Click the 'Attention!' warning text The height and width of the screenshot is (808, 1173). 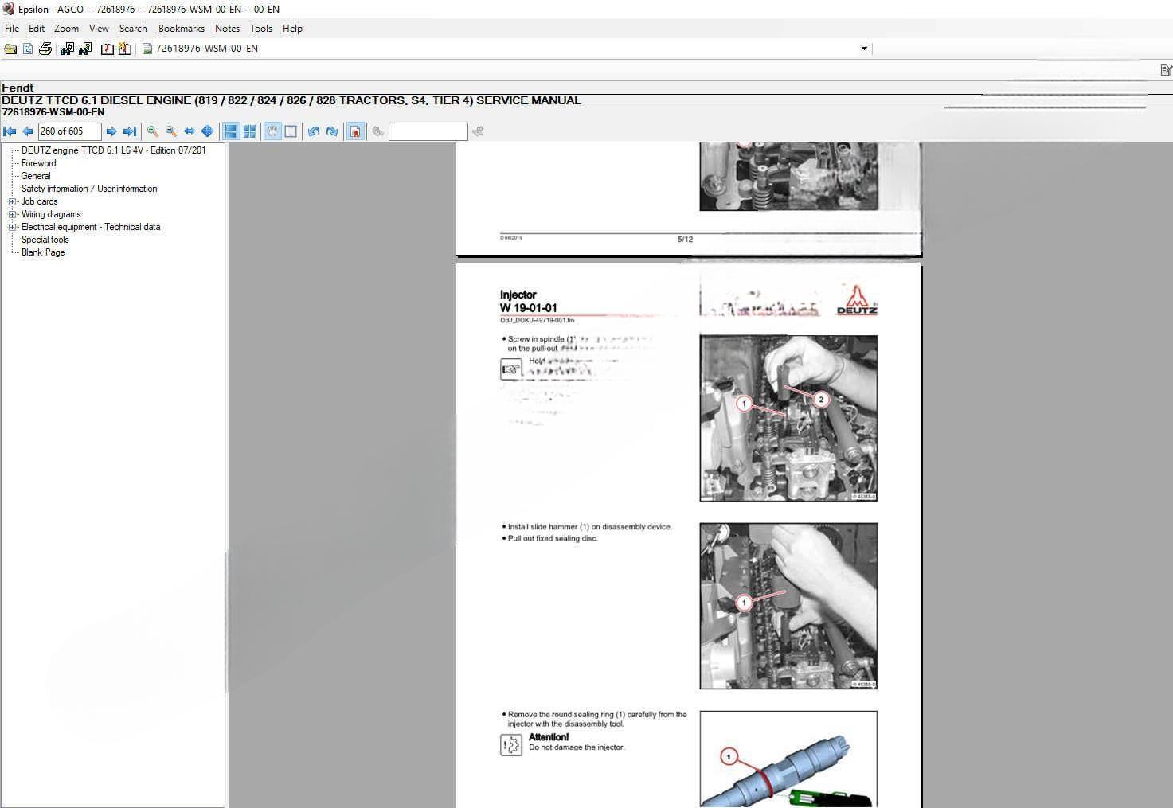point(549,737)
